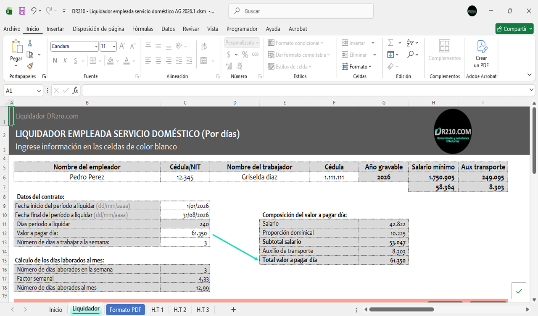Click the fill color bucket swatch

coord(110,61)
